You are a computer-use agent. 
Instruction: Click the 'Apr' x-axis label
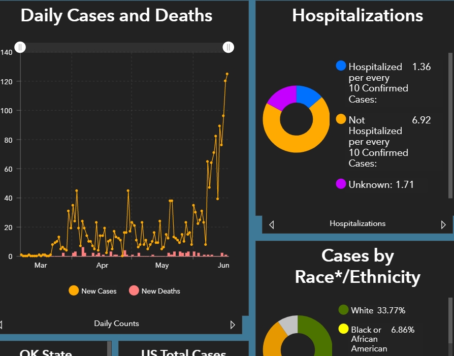[102, 265]
